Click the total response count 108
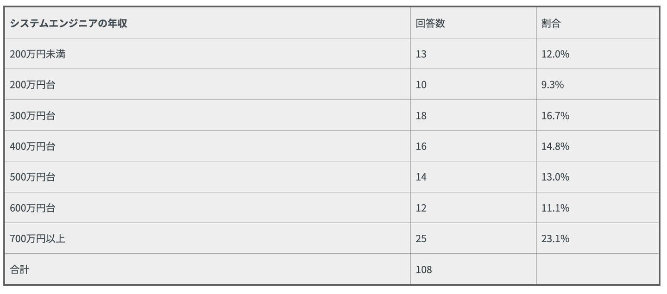The width and height of the screenshot is (667, 294). click(x=423, y=269)
